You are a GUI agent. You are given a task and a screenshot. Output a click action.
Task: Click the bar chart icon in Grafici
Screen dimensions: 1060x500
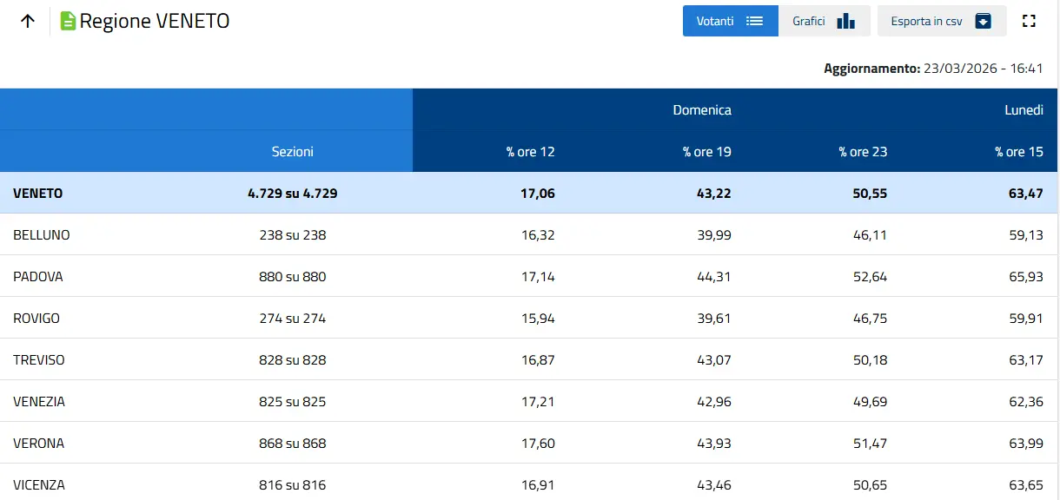[x=845, y=22]
